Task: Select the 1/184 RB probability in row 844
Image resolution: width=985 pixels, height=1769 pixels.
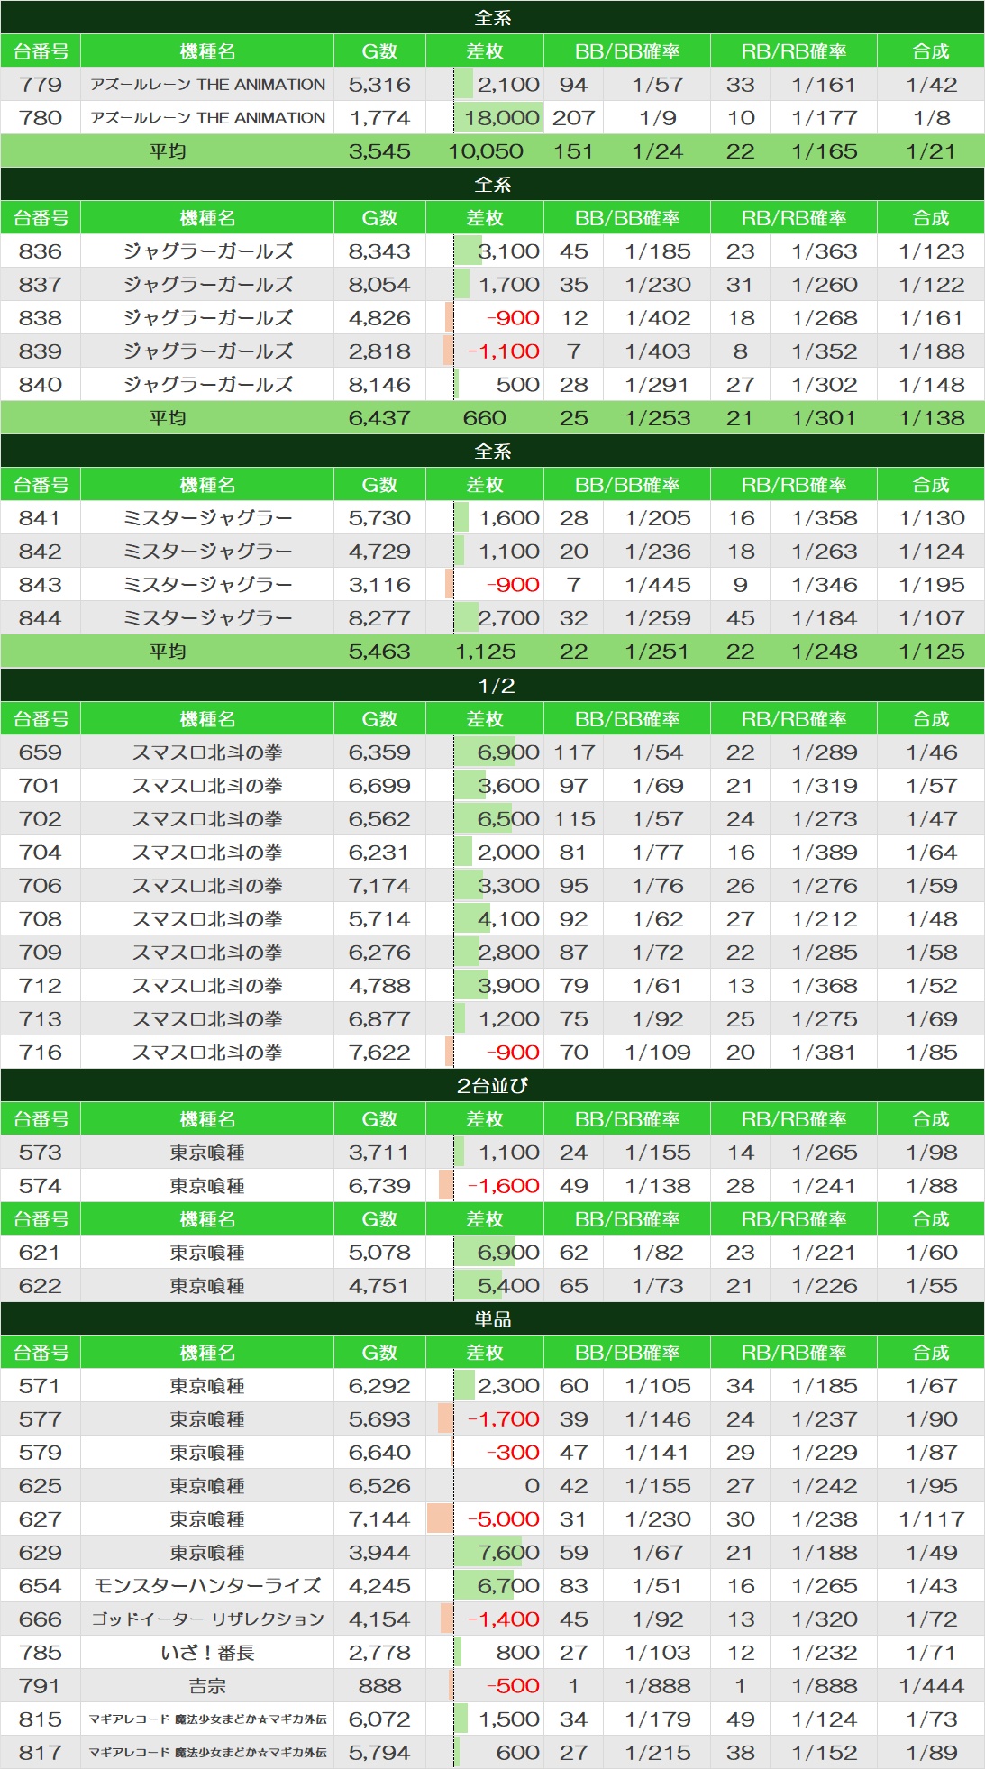Action: point(825,618)
